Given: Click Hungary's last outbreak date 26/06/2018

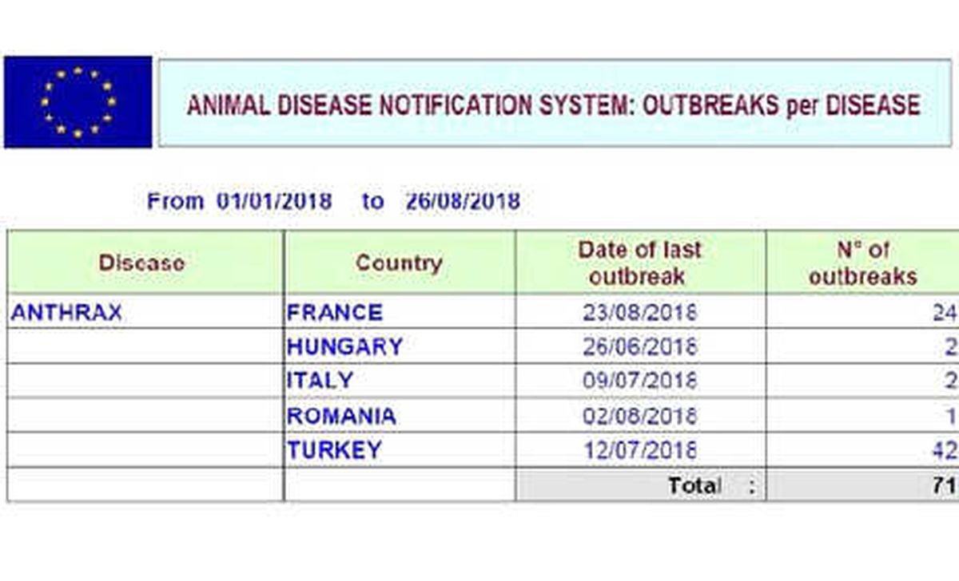Looking at the screenshot, I should pos(640,347).
